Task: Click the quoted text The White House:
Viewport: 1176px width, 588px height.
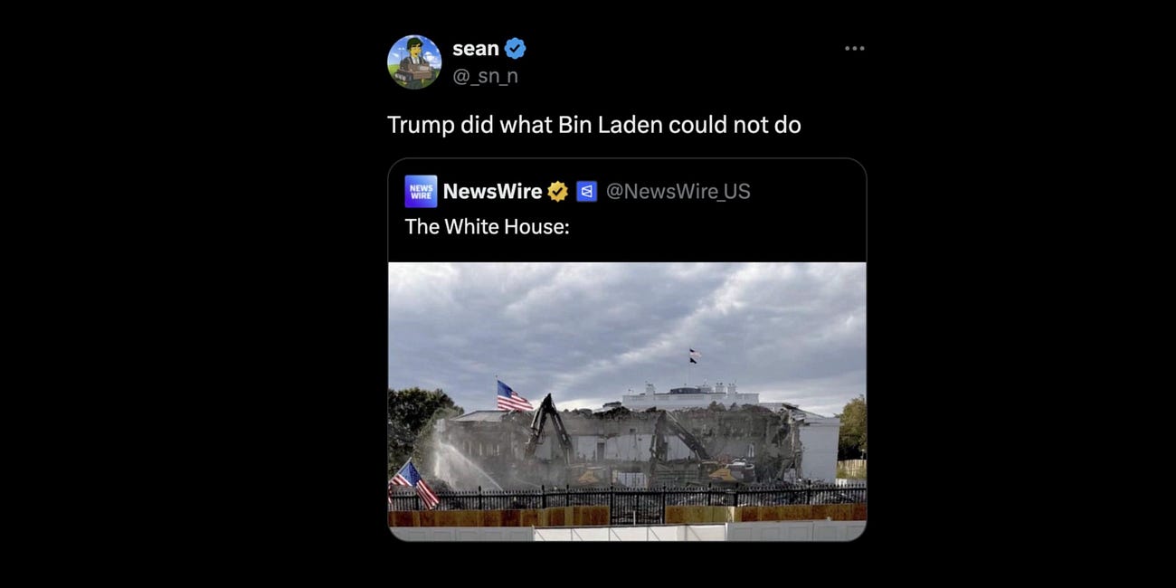Action: tap(487, 227)
